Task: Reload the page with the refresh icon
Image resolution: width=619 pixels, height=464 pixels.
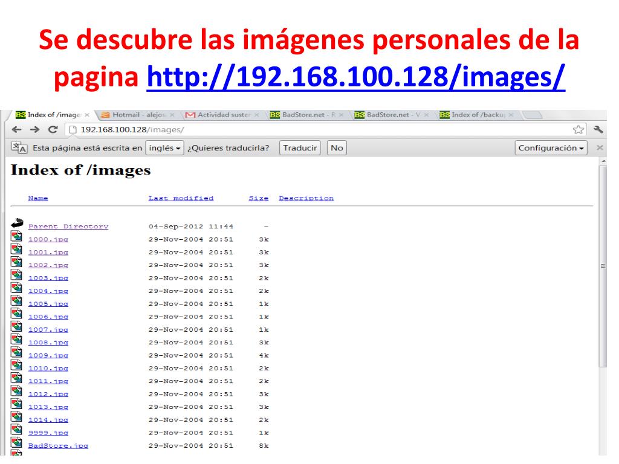Action: click(x=53, y=129)
